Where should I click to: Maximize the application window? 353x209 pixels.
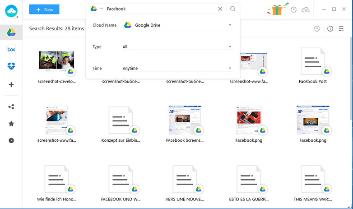tap(334, 9)
